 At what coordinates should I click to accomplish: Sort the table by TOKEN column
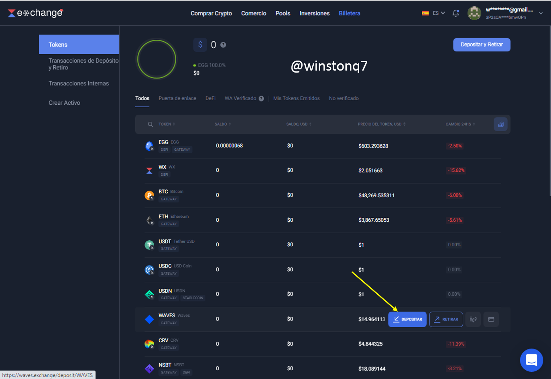(167, 124)
